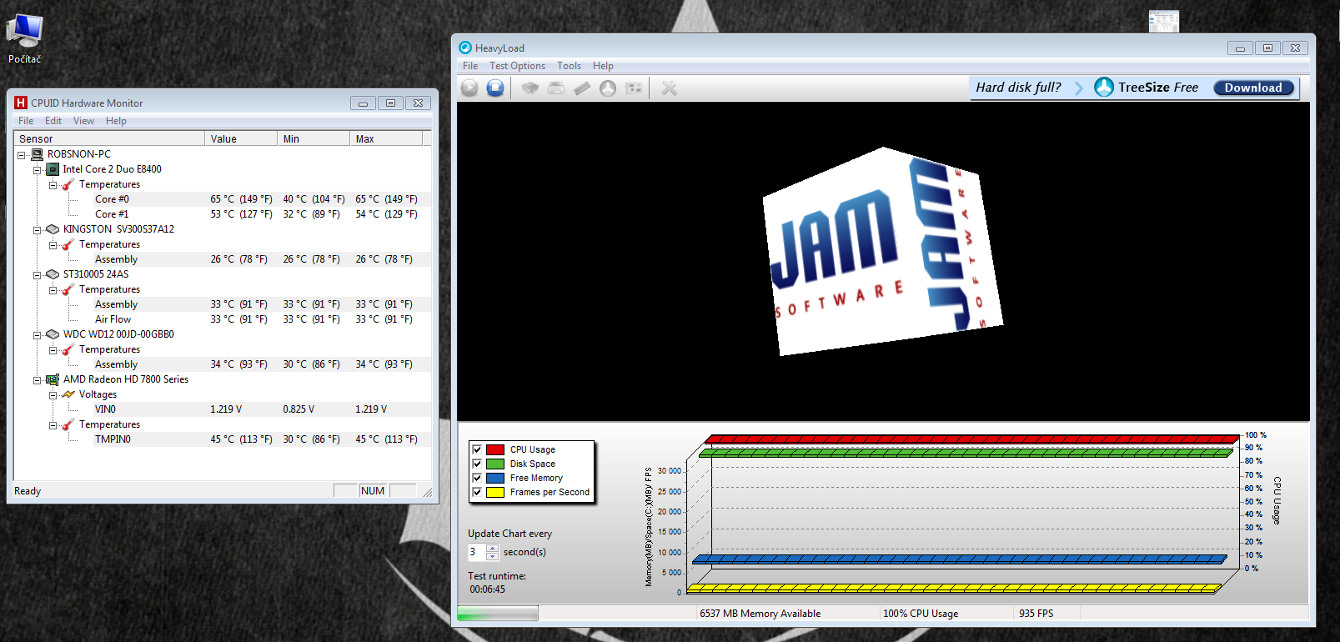Select the WDC WD12 drive icon
1340x642 pixels.
pyautogui.click(x=53, y=334)
